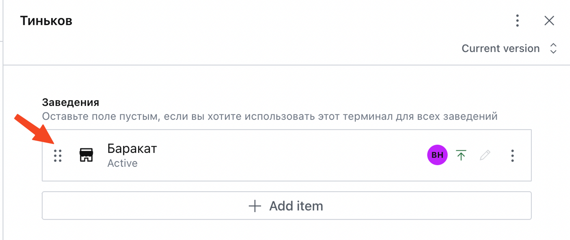Click the green publish arrow icon
This screenshot has height=240, width=570.
tap(461, 155)
